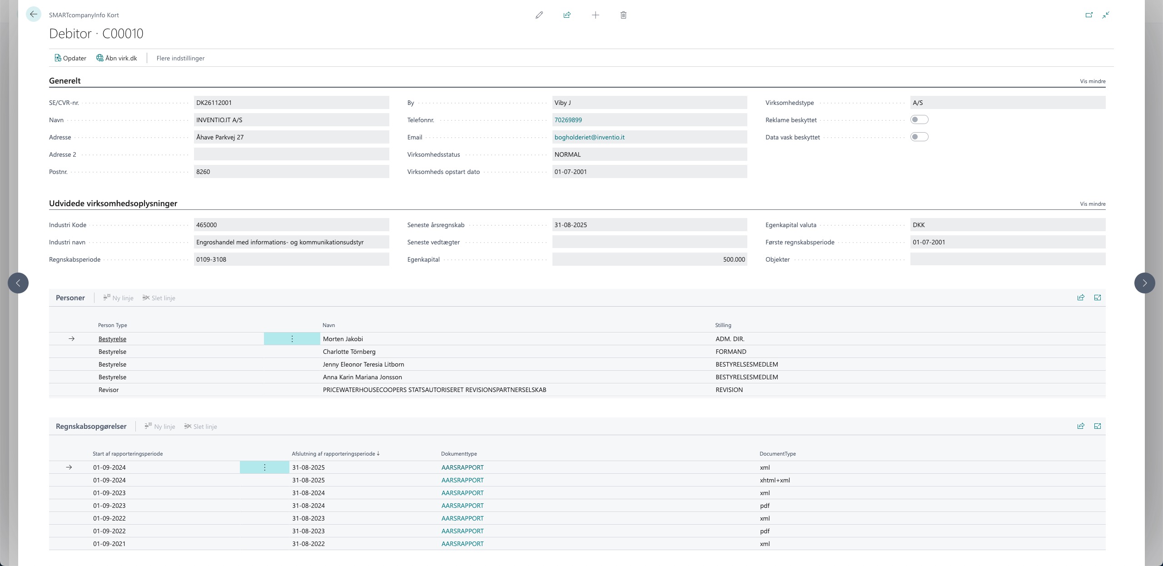
Task: Toggle Data vask beskyttet switch
Action: (x=919, y=137)
